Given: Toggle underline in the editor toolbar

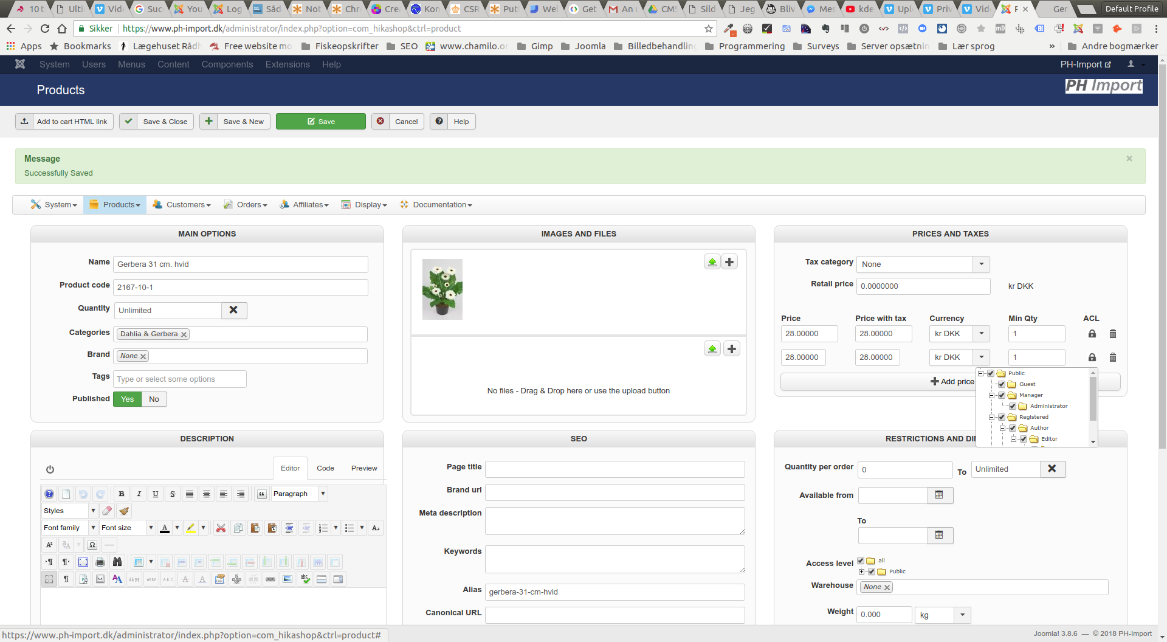Looking at the screenshot, I should coord(156,494).
